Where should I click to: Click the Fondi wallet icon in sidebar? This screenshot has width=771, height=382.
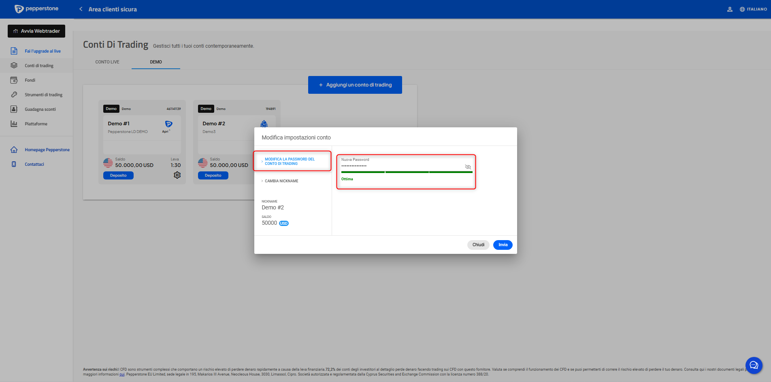(x=14, y=80)
